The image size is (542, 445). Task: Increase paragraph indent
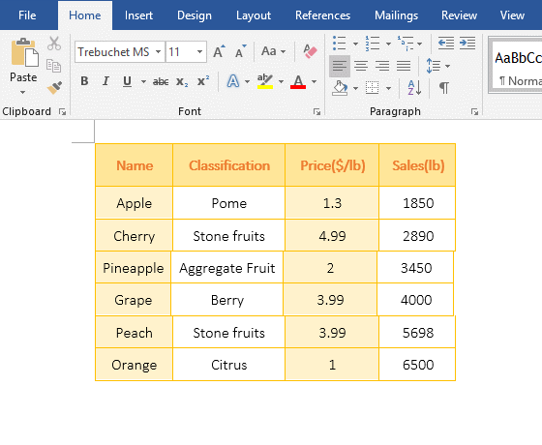[467, 44]
